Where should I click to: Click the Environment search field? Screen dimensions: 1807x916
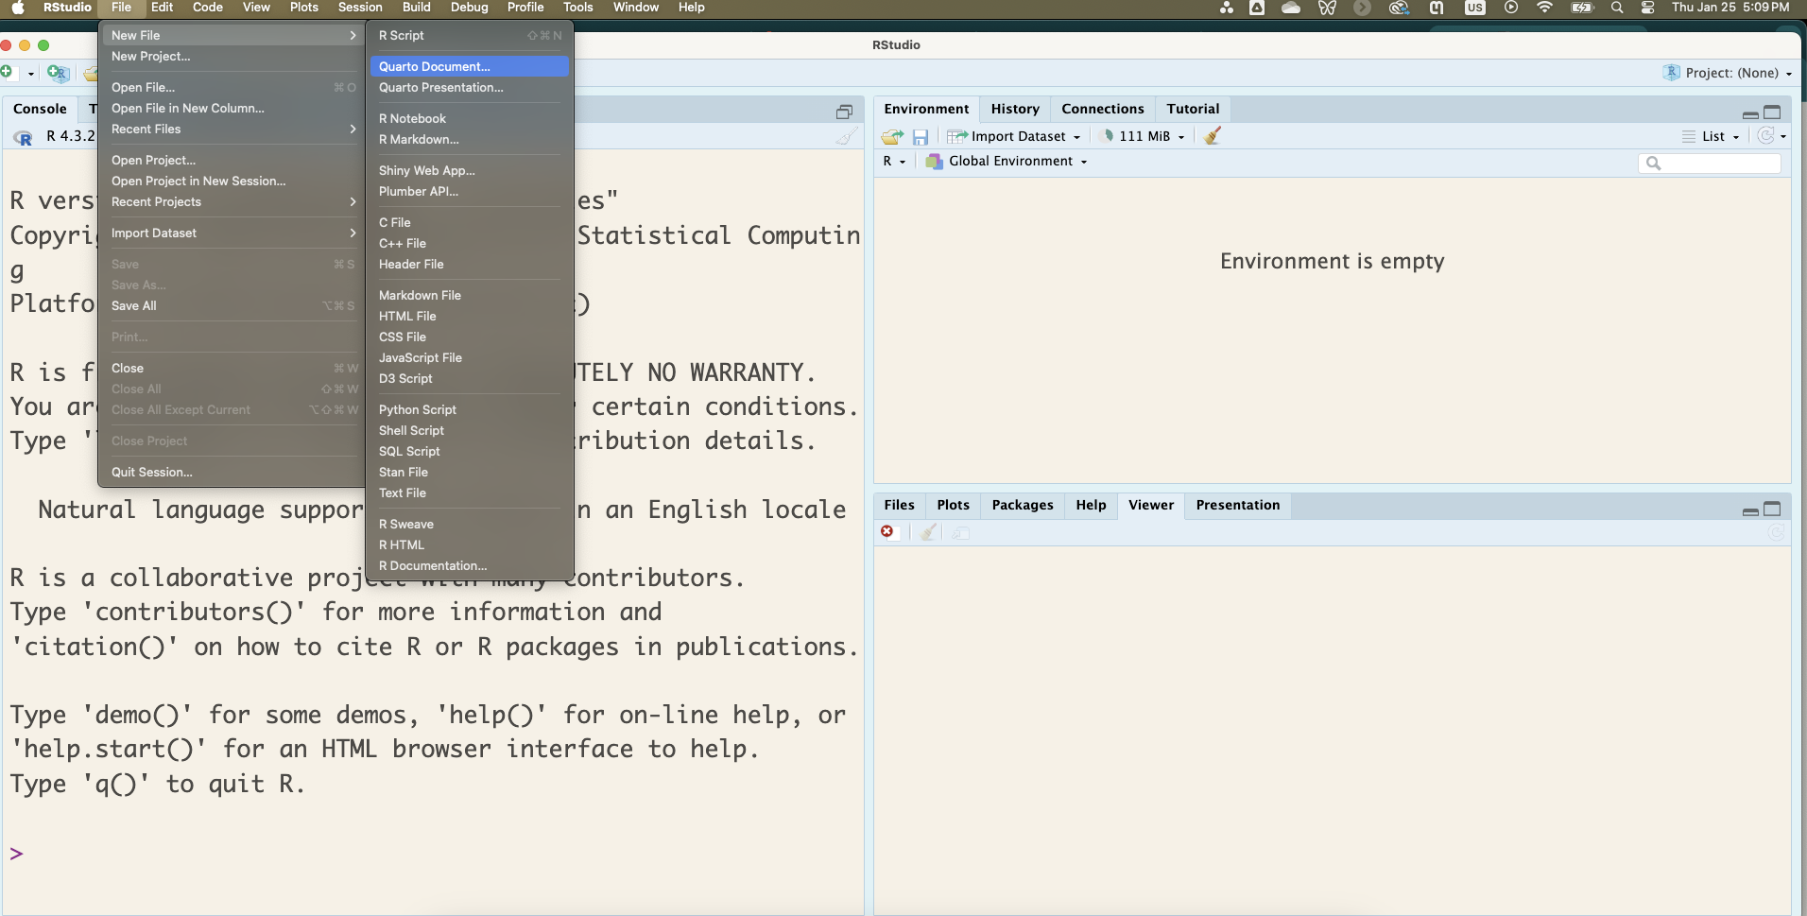1709,163
